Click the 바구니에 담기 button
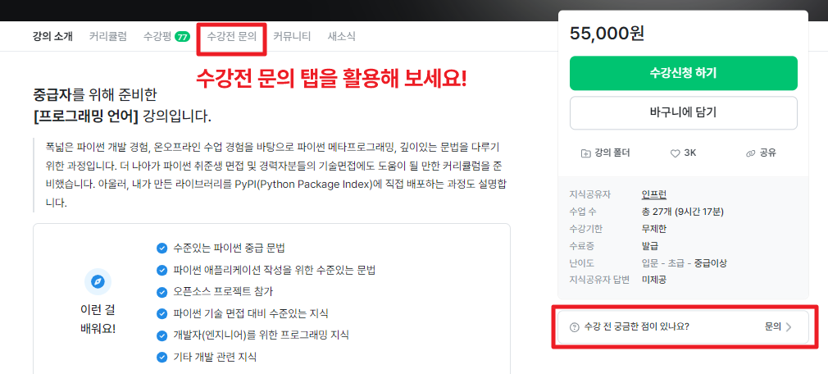Screen dimensions: 828x374 684,112
